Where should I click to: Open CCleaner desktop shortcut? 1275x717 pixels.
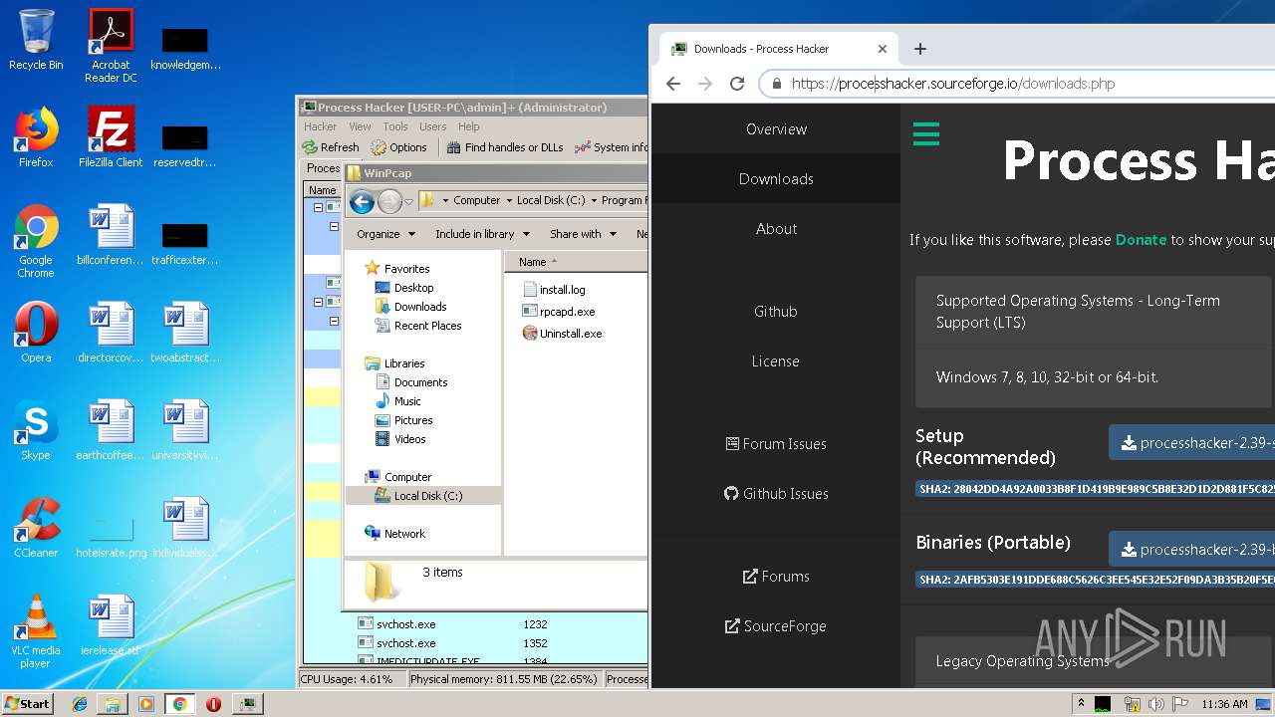(36, 528)
